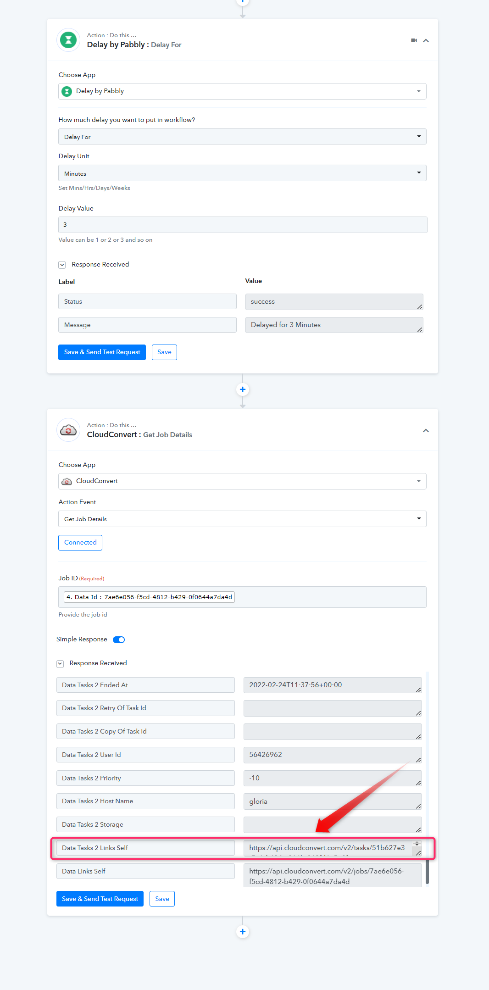Open the Minutes delay unit dropdown
The image size is (489, 990).
tap(242, 173)
